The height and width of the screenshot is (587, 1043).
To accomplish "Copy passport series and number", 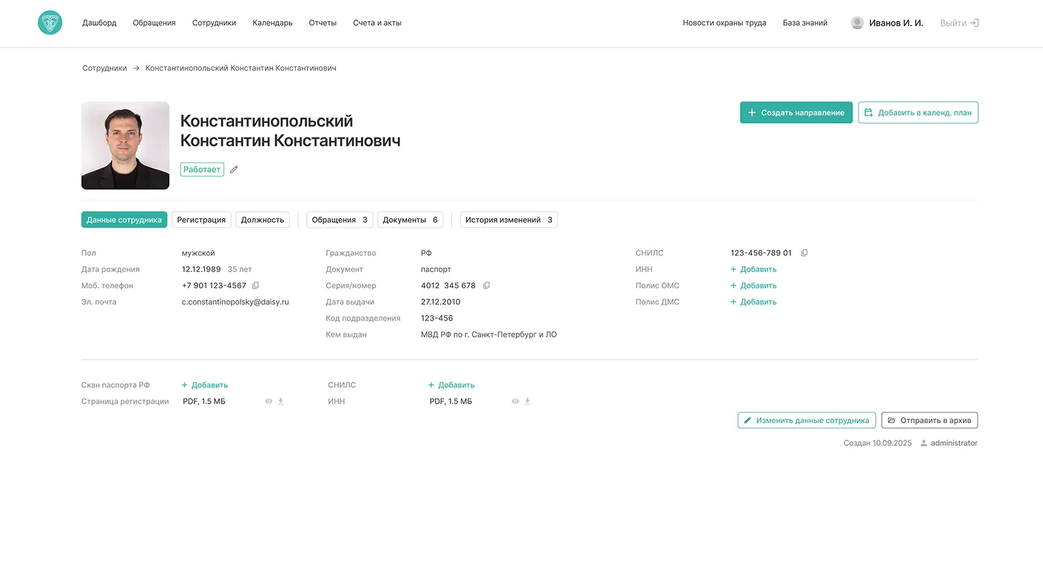I will (x=486, y=285).
